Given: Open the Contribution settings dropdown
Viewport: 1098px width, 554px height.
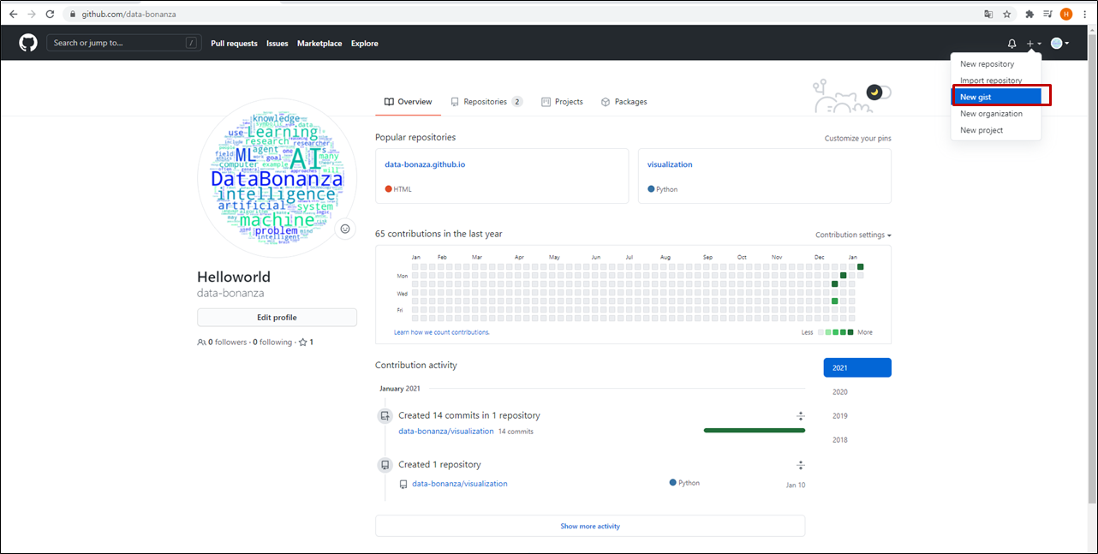Looking at the screenshot, I should [x=853, y=235].
